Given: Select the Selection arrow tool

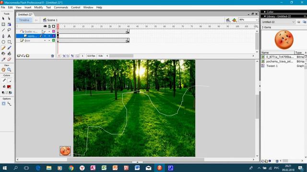Looking at the screenshot, I should [3, 18].
